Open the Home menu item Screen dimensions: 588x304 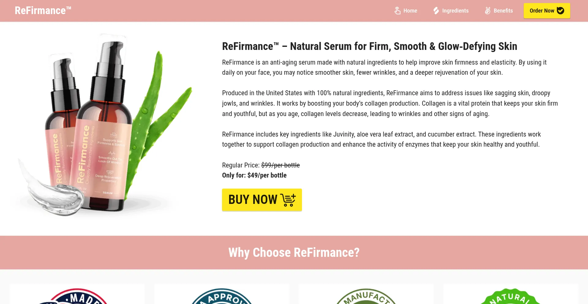(406, 11)
